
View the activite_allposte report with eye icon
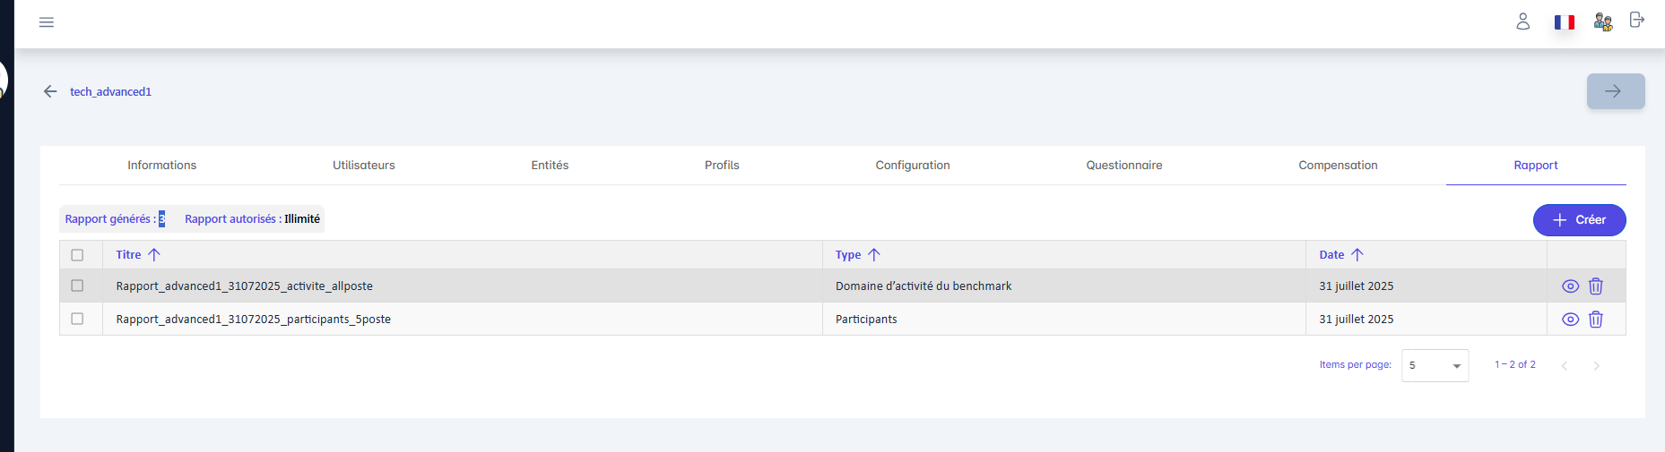coord(1569,286)
